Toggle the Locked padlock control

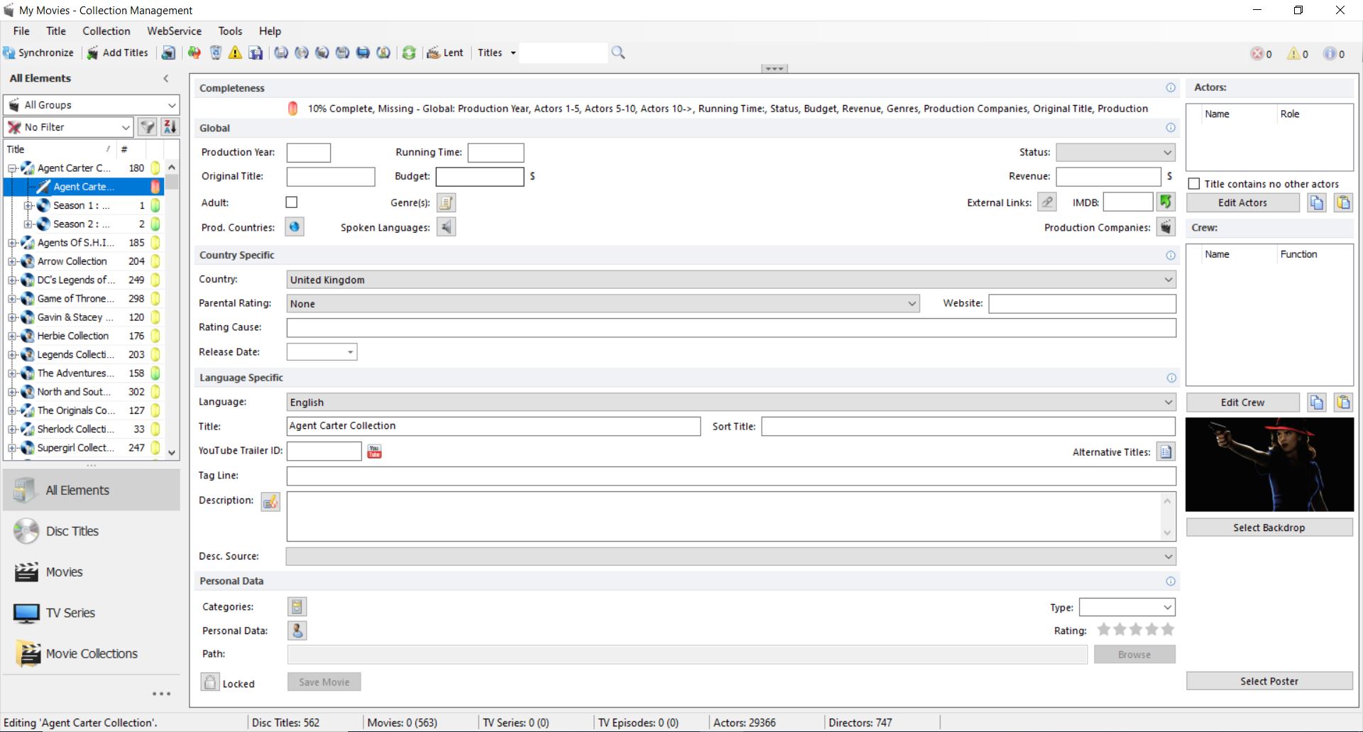[x=210, y=682]
